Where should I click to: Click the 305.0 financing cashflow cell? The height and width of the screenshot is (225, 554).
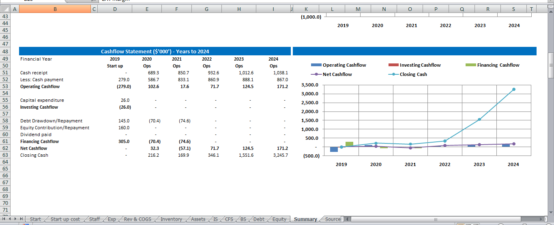(x=124, y=141)
